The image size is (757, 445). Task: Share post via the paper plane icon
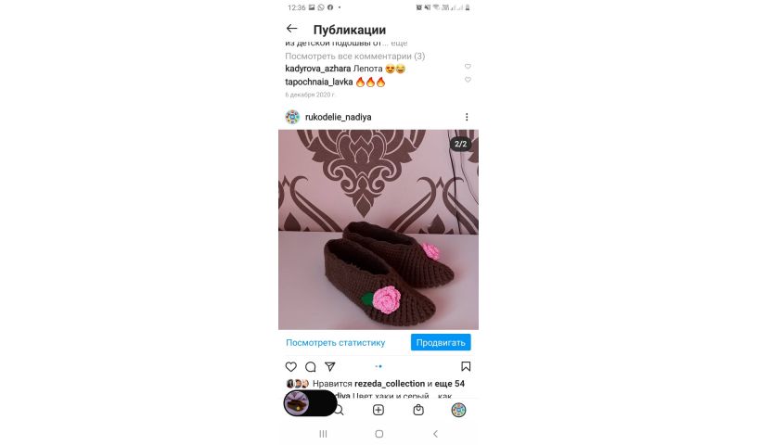pos(330,367)
